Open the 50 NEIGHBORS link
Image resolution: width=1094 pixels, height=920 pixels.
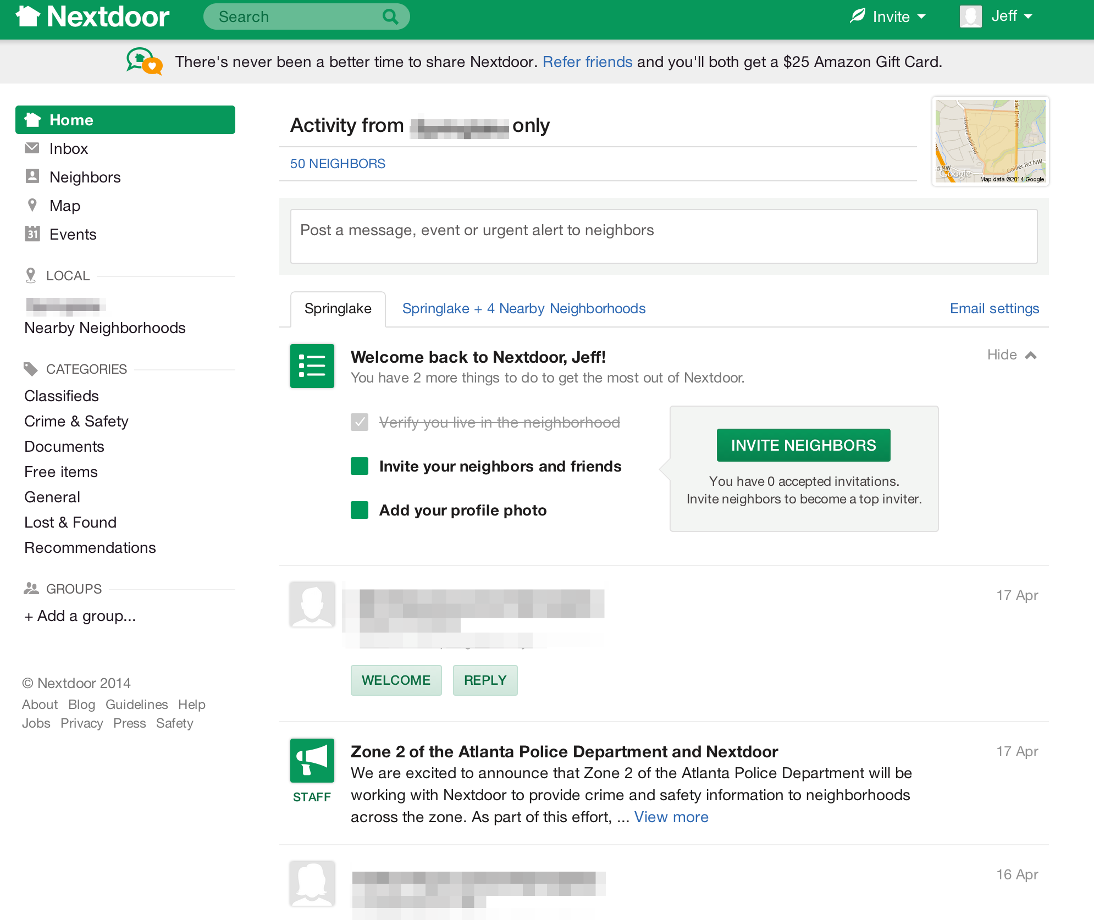coord(338,164)
